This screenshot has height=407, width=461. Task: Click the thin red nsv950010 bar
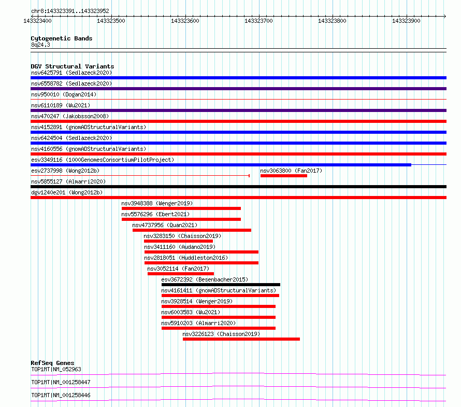[x=238, y=100]
